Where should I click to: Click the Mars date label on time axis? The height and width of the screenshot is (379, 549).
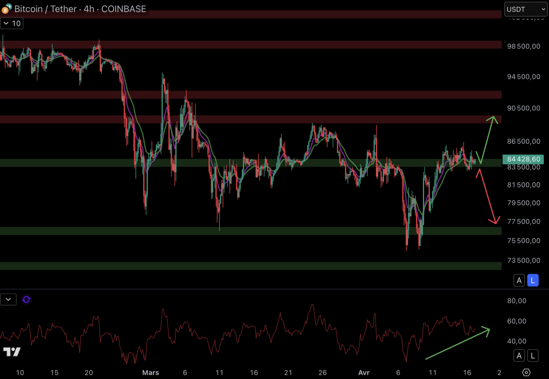(151, 373)
